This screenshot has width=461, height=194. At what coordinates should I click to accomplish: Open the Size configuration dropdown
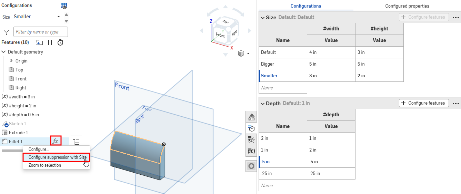pyautogui.click(x=37, y=17)
